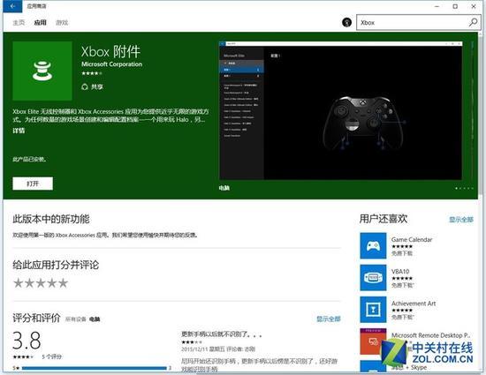Image resolution: width=486 pixels, height=375 pixels.
Task: Maximize the store window
Action: point(455,6)
